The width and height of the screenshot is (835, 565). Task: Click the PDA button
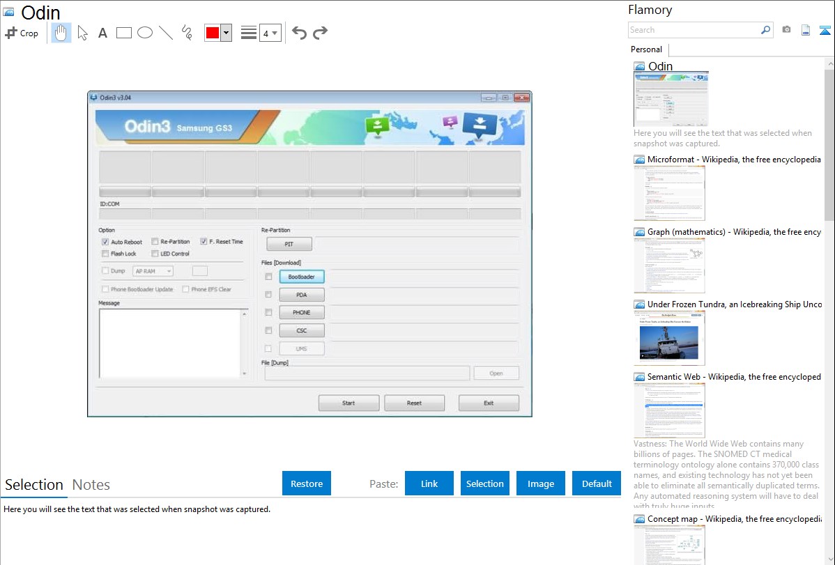(301, 295)
